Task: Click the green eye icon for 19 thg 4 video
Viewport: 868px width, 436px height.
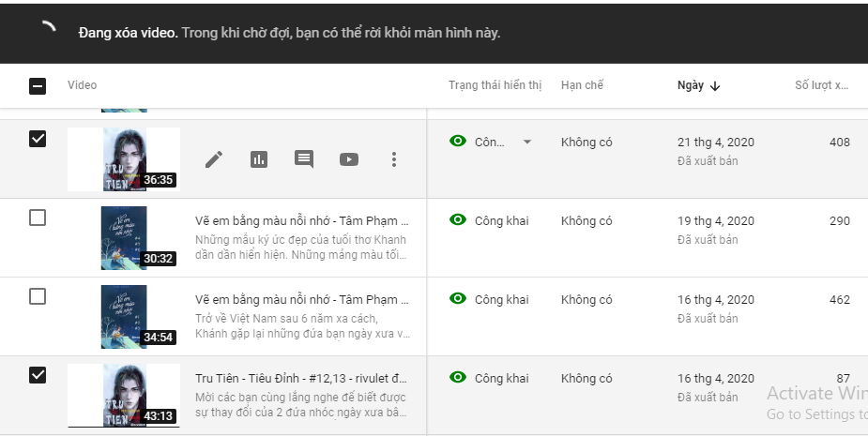Action: click(x=458, y=220)
